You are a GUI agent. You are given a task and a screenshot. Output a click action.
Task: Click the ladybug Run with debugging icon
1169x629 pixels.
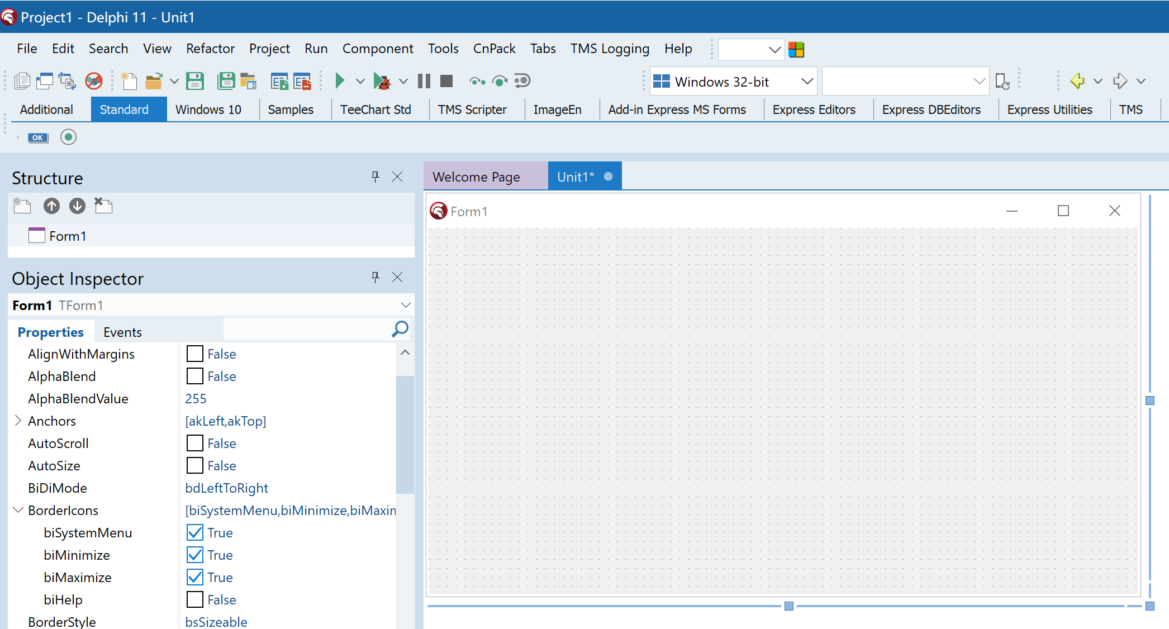382,82
